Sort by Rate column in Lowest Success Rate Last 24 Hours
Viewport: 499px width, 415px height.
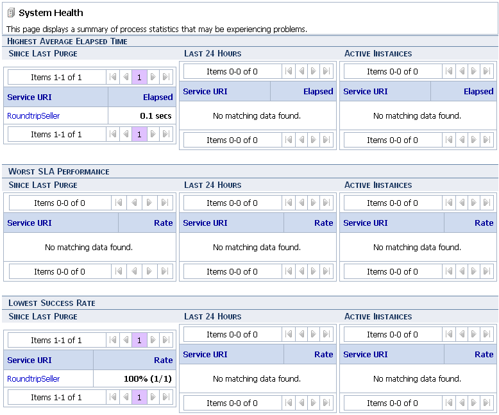click(x=323, y=355)
